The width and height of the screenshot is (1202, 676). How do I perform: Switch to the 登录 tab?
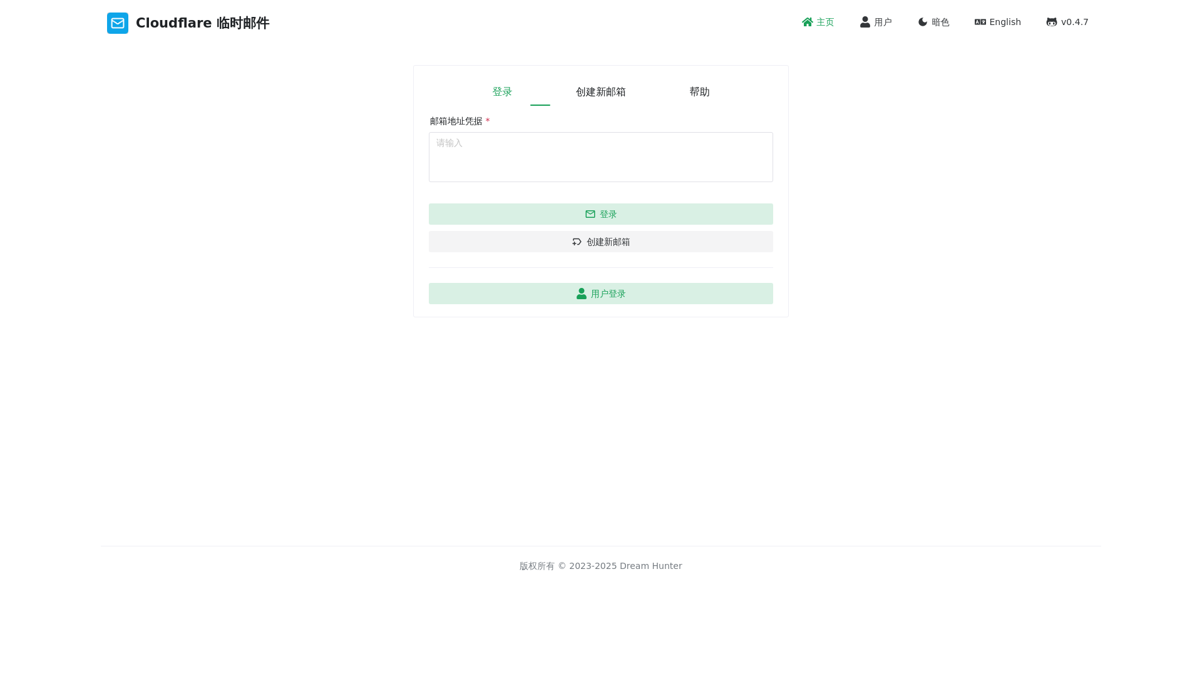pyautogui.click(x=502, y=92)
